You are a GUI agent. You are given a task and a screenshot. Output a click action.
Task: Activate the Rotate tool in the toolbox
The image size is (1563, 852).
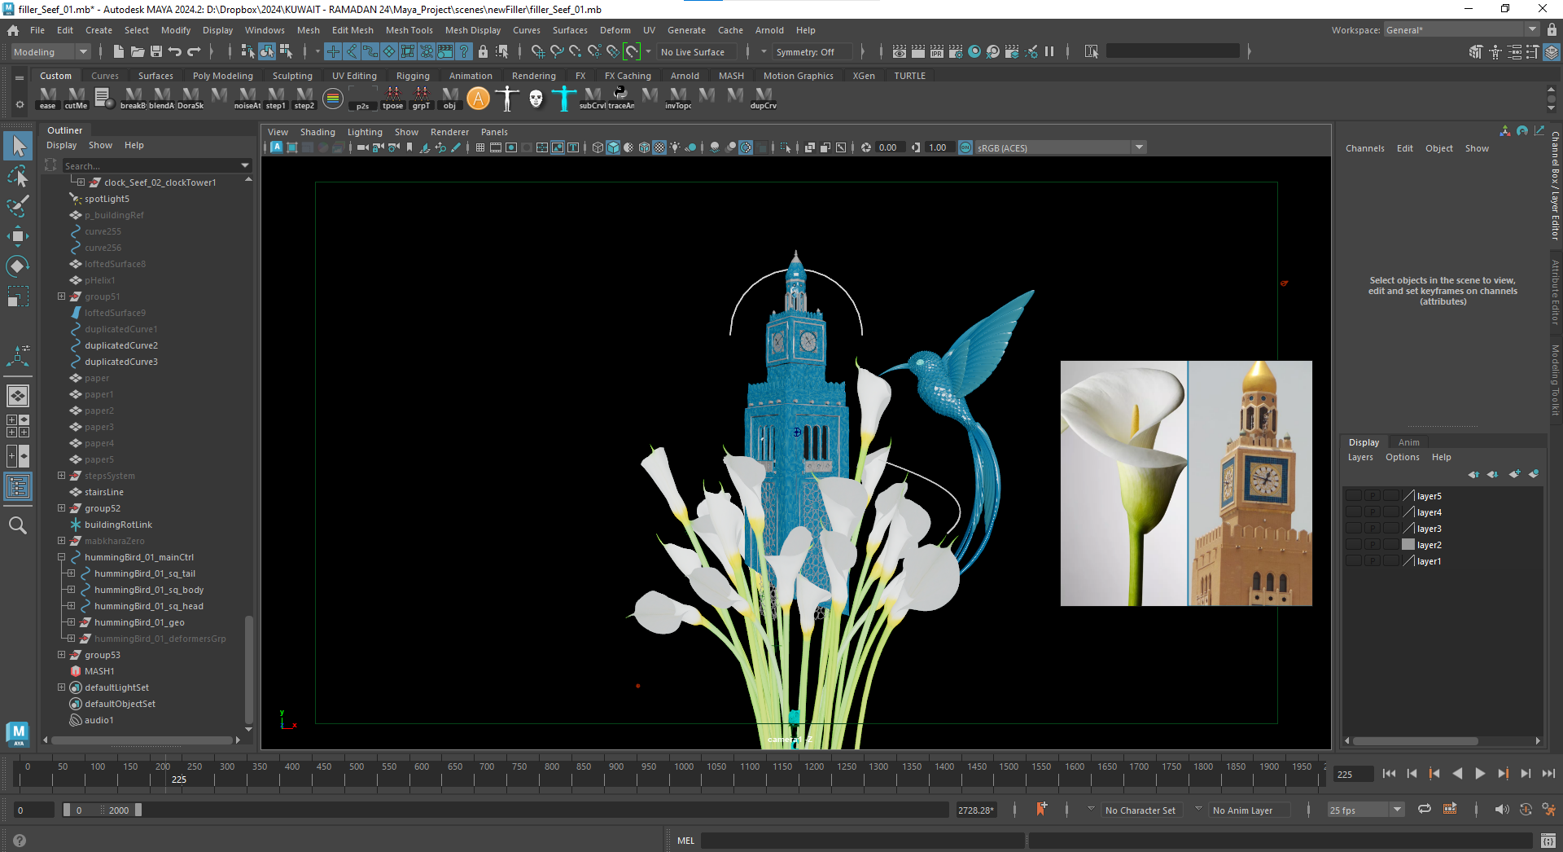(18, 266)
